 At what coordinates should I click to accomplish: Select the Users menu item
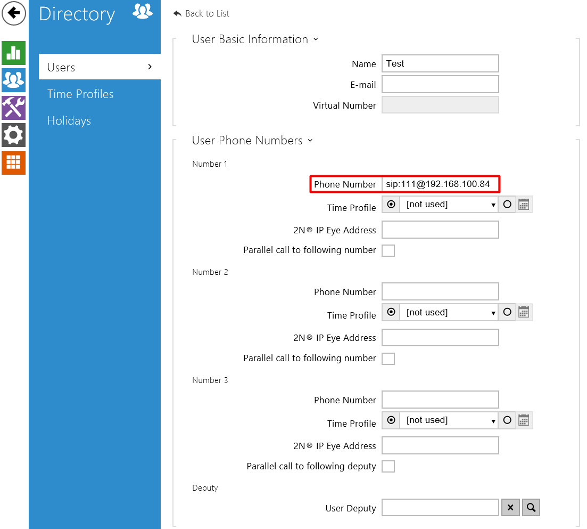click(99, 67)
